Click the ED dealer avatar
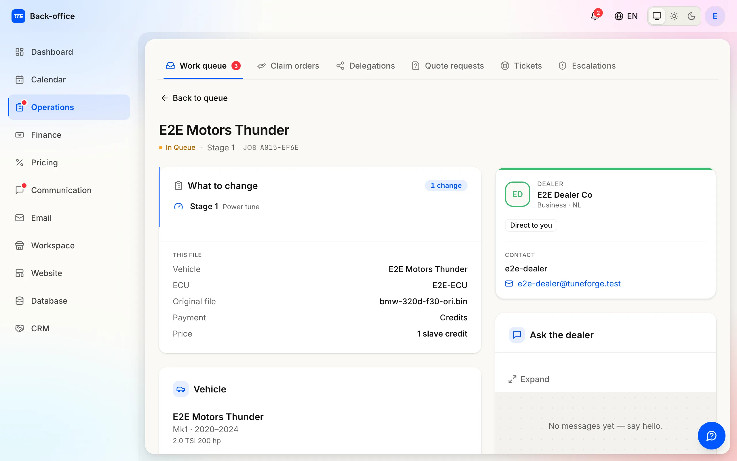 pyautogui.click(x=517, y=194)
